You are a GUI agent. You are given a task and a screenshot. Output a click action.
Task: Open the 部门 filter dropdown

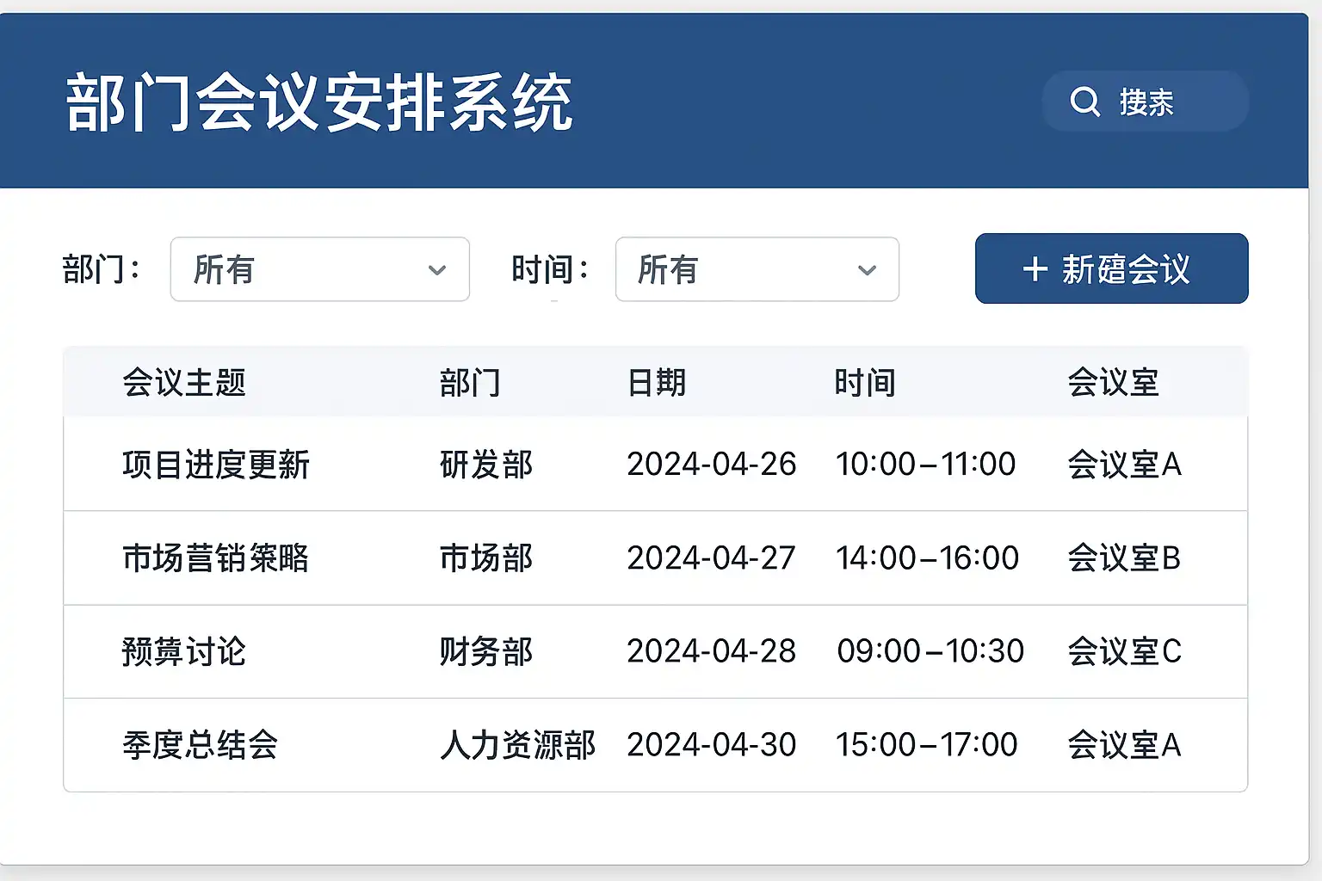(319, 269)
